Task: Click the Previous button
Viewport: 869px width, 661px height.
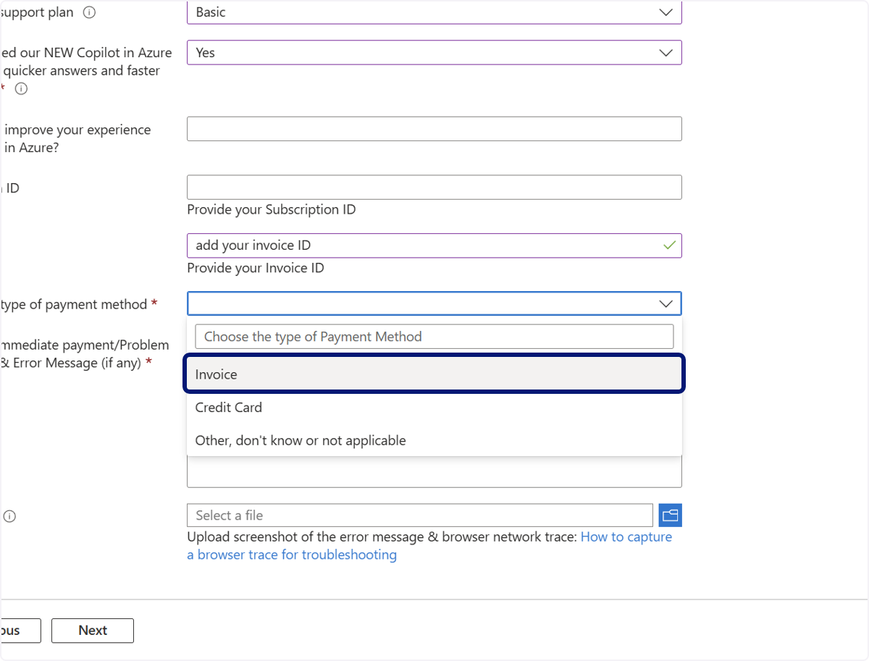Action: 20,631
